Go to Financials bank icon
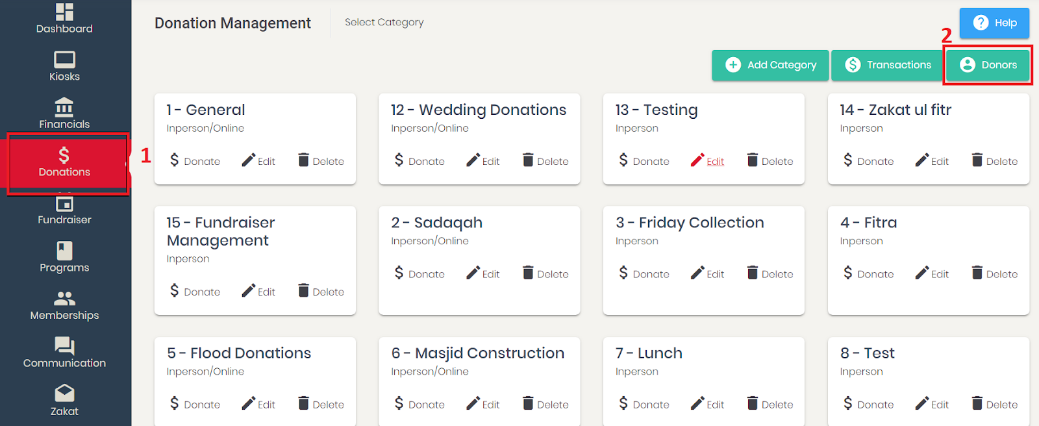The width and height of the screenshot is (1039, 426). pyautogui.click(x=64, y=106)
